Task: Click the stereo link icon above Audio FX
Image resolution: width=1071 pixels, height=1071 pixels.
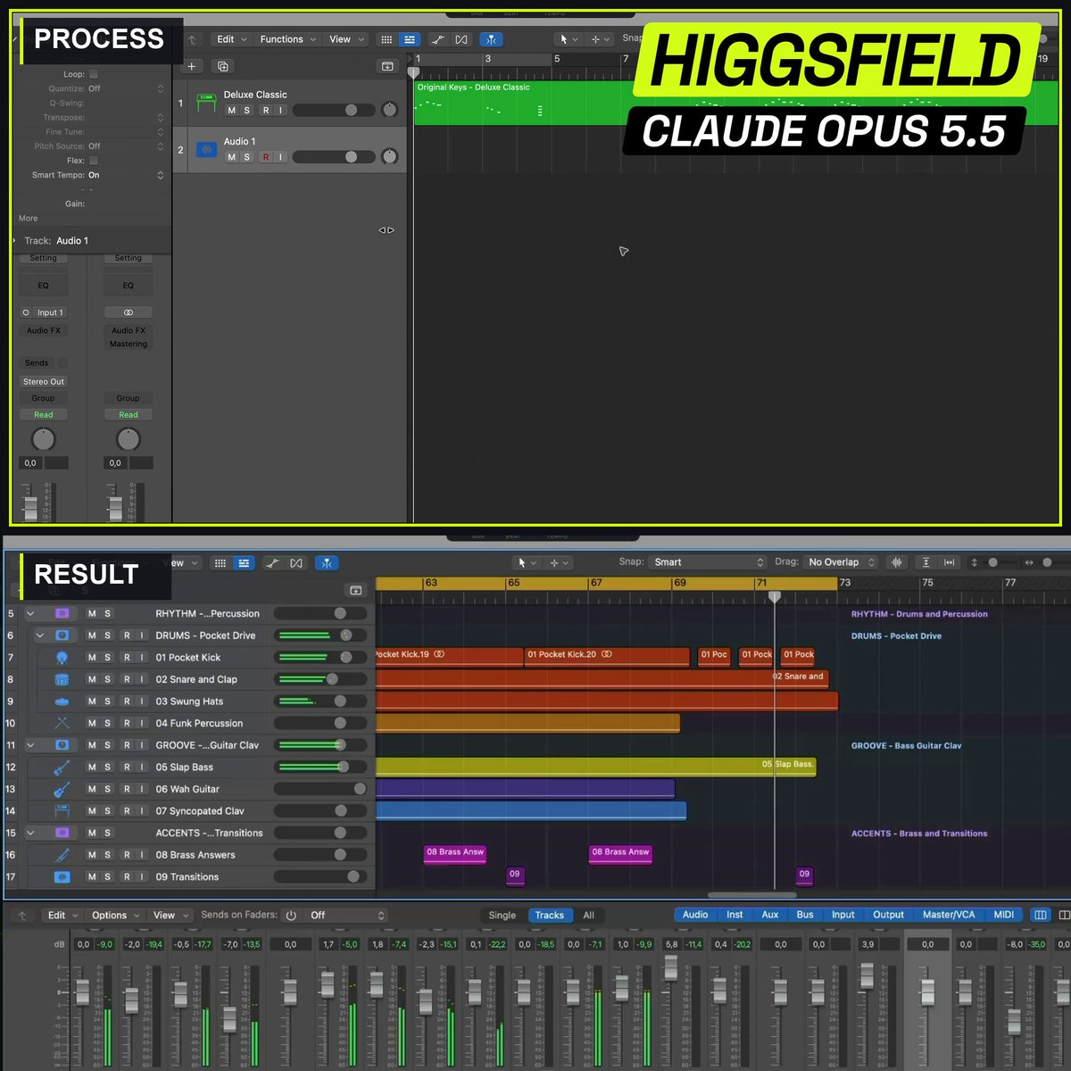Action: pos(129,312)
